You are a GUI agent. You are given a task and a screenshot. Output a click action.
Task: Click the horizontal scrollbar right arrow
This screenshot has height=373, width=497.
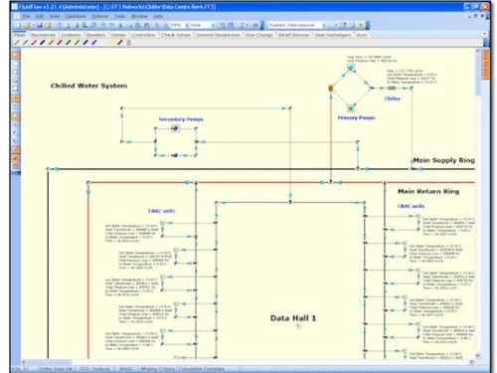pyautogui.click(x=472, y=362)
